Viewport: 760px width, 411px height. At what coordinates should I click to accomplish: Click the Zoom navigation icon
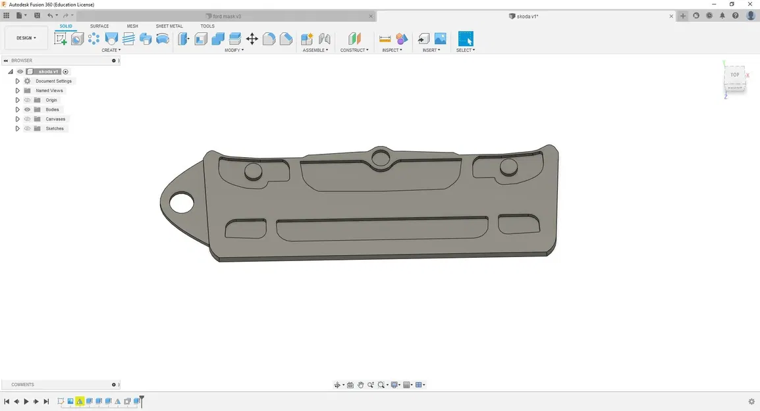[371, 385]
